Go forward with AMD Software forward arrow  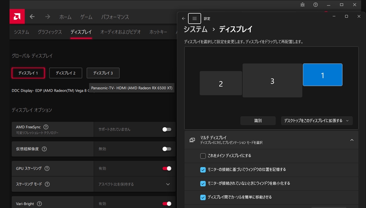pyautogui.click(x=48, y=17)
